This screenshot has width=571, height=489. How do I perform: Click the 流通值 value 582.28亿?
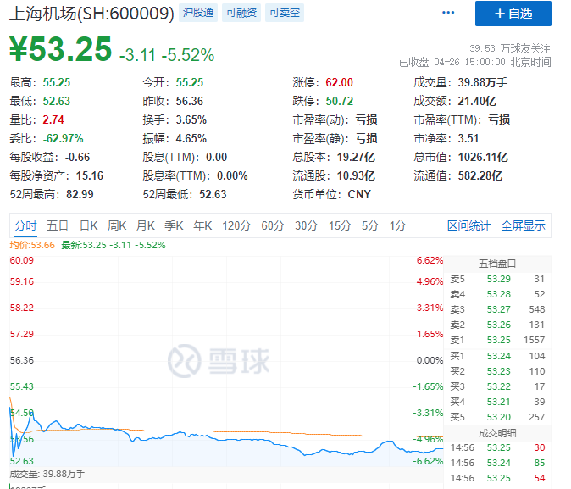(x=480, y=176)
